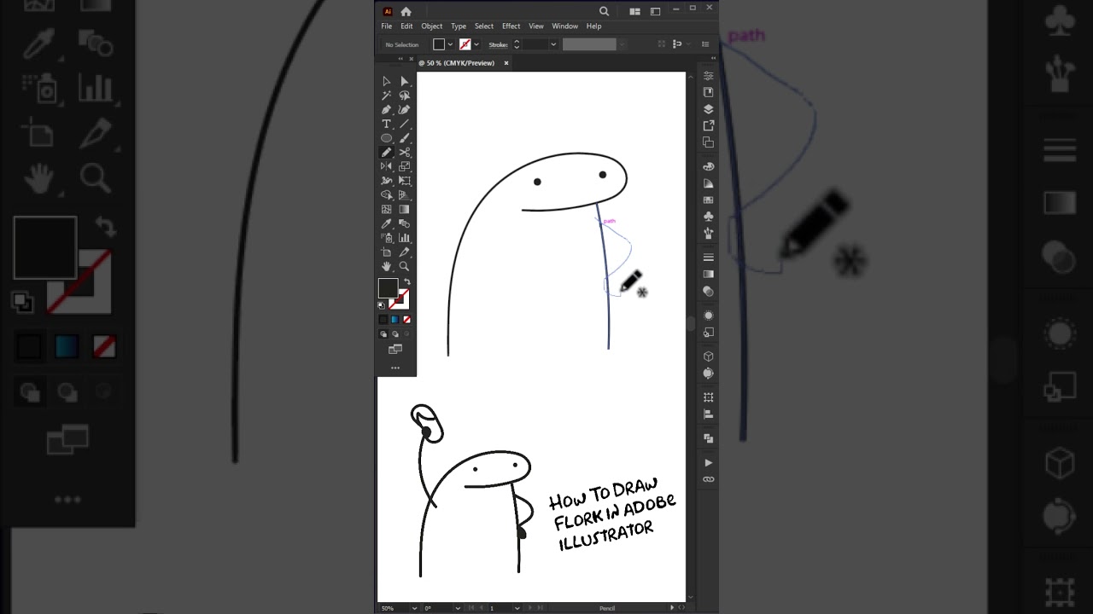Go to the Home screen icon
Viewport: 1093px width, 614px height.
(406, 11)
